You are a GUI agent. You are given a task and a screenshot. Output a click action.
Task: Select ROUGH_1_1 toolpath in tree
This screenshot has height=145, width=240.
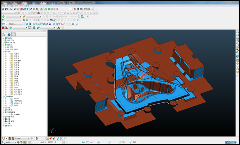[x=18, y=103]
